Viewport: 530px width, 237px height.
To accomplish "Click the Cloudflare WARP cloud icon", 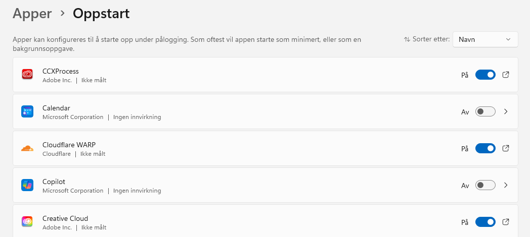I will point(27,148).
